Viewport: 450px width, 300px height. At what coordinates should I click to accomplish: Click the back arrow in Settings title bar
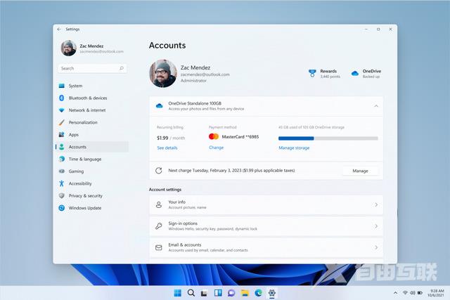[x=59, y=30]
